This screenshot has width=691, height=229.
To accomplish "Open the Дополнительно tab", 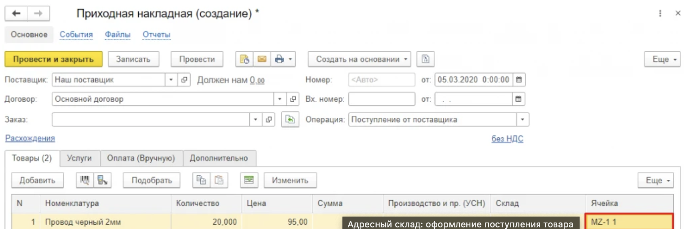I will click(x=219, y=158).
